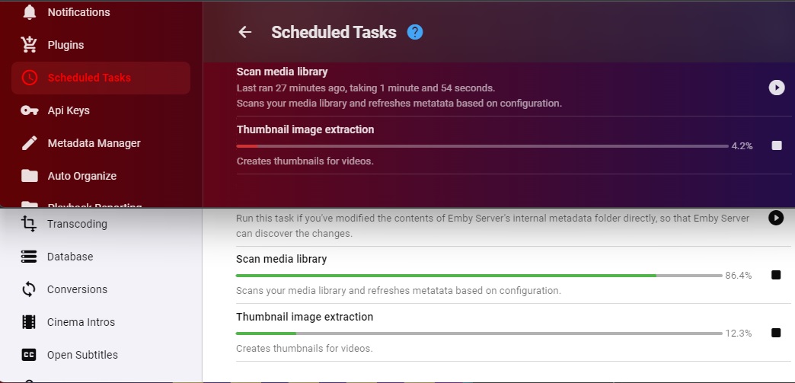Click the Transcoding crop icon
This screenshot has height=383, width=795.
(x=30, y=224)
